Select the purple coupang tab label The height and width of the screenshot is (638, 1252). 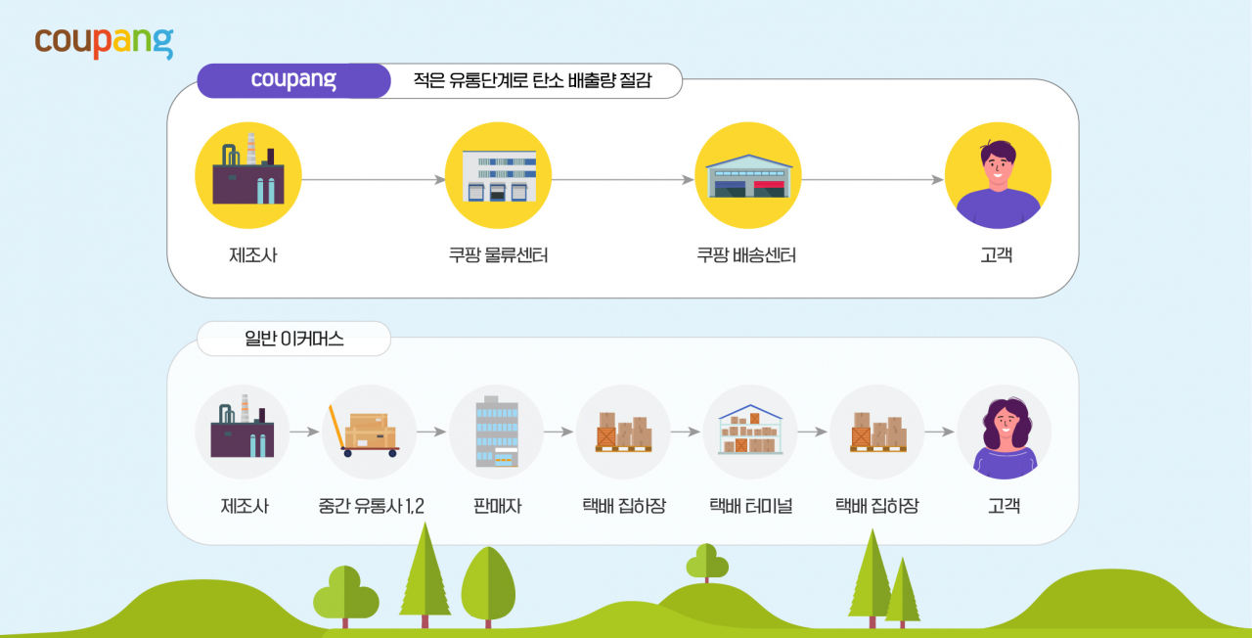point(293,80)
